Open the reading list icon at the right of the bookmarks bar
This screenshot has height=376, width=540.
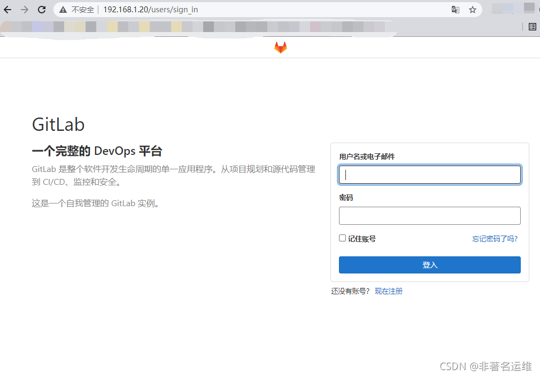point(533,27)
